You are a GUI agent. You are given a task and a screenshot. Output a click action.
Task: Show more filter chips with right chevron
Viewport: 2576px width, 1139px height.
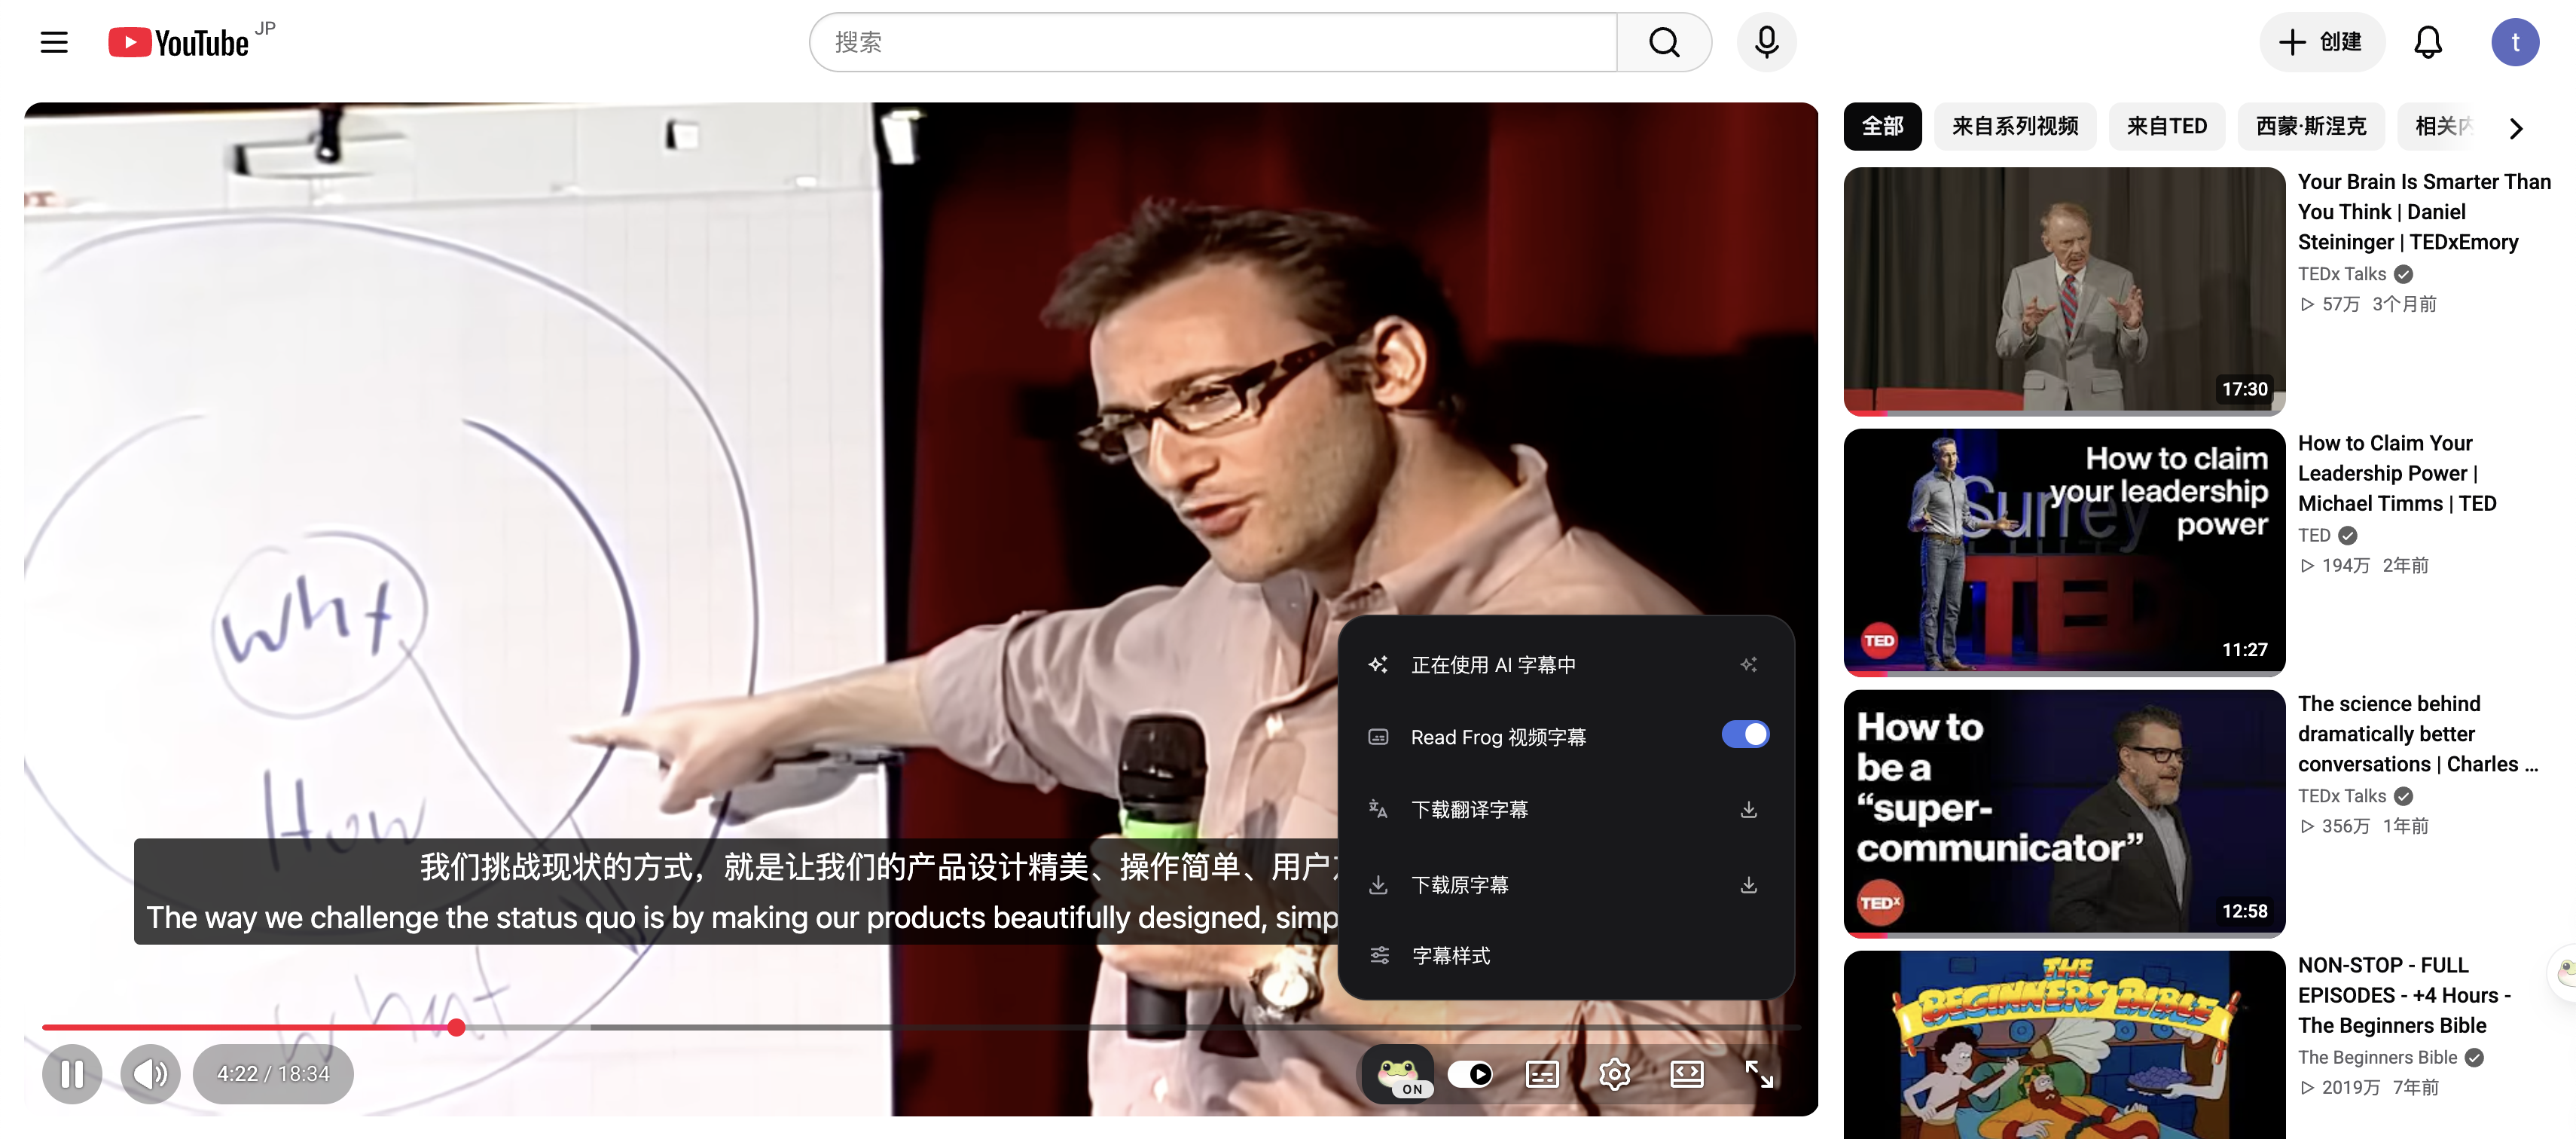tap(2516, 128)
